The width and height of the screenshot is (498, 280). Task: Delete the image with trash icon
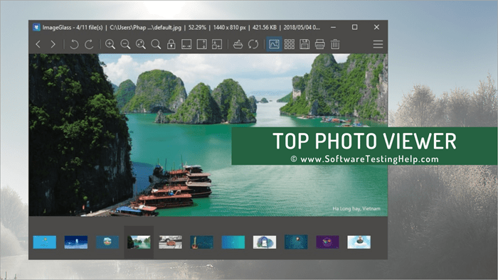(x=335, y=44)
